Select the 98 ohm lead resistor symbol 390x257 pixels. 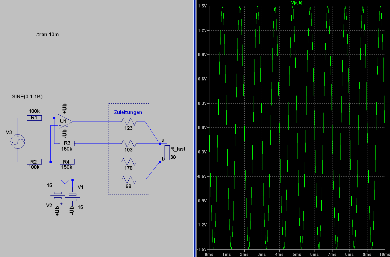pyautogui.click(x=129, y=180)
